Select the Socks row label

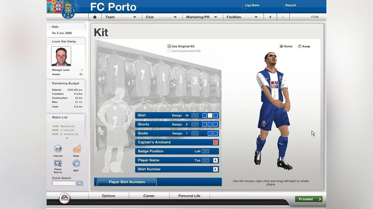point(143,133)
